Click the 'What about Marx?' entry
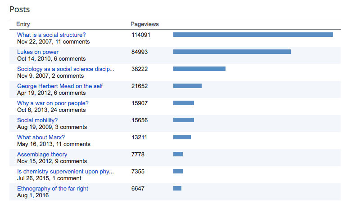This screenshot has height=204, width=361. pos(41,137)
